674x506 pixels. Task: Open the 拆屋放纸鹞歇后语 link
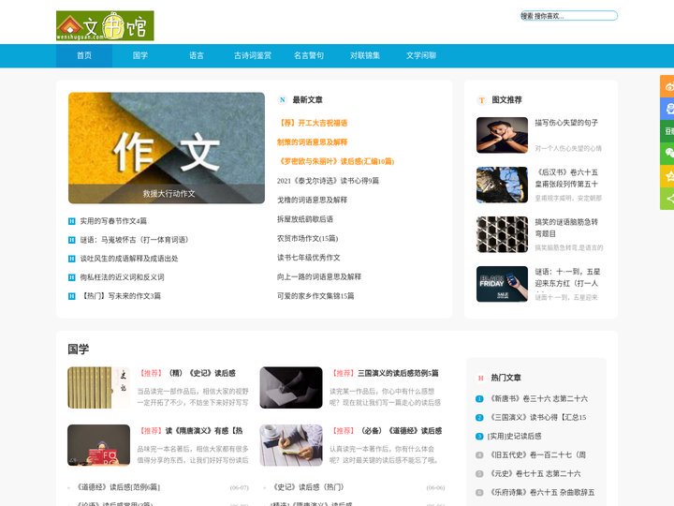tap(305, 219)
